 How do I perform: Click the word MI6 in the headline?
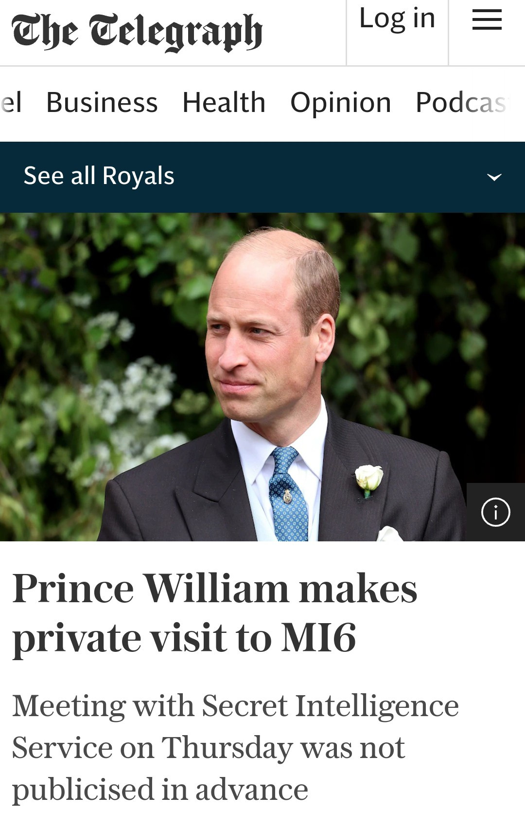coord(319,637)
